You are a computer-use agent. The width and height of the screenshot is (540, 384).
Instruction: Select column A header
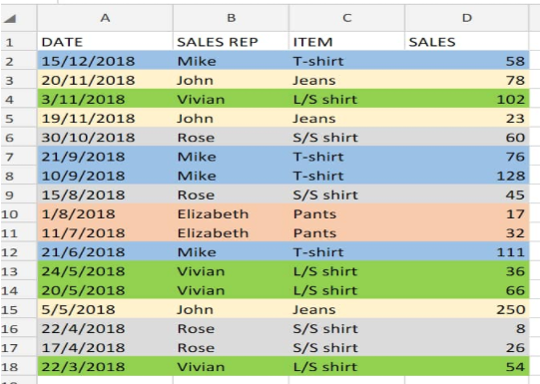pos(105,18)
